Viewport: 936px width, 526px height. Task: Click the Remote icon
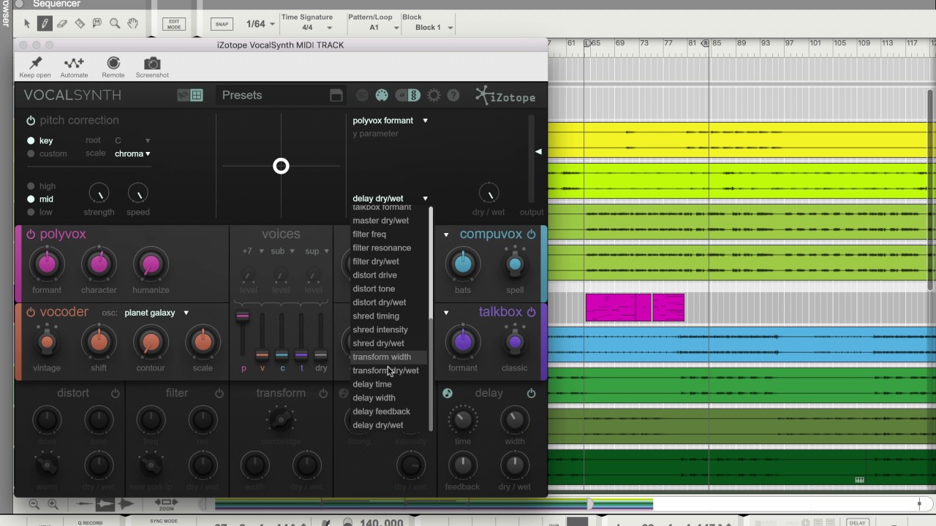[x=113, y=64]
